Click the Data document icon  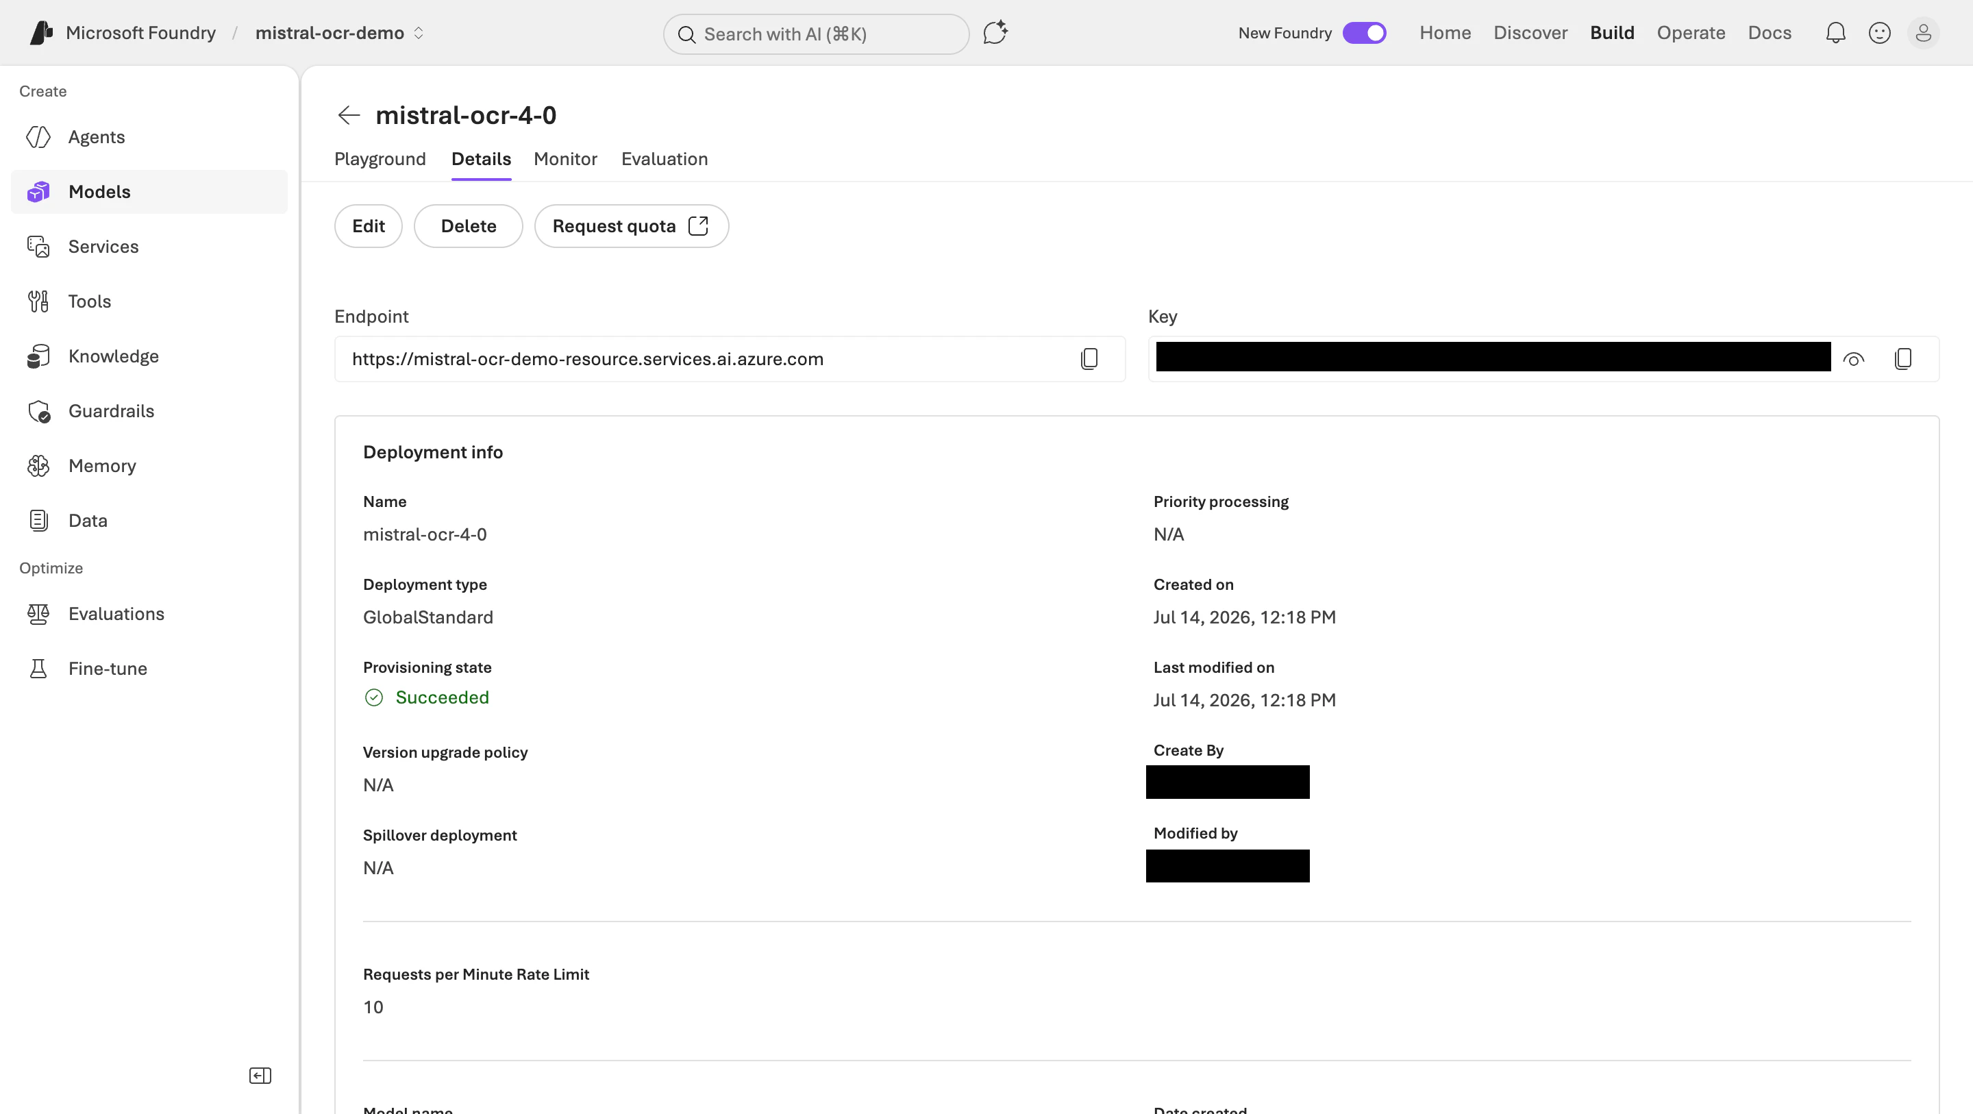(x=38, y=521)
